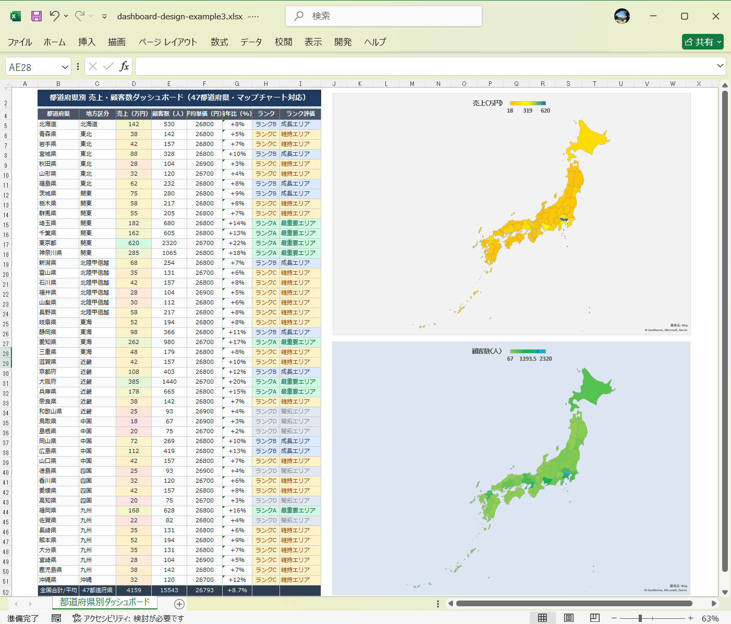Click the Redo arrow icon

(80, 16)
